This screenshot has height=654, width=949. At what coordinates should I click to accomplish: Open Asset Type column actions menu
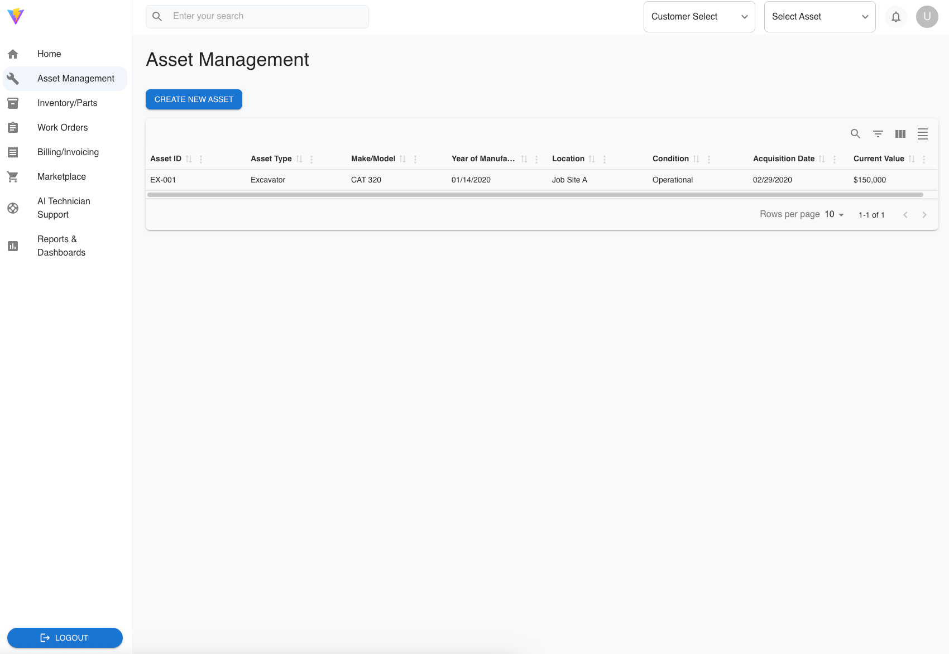[x=311, y=159]
